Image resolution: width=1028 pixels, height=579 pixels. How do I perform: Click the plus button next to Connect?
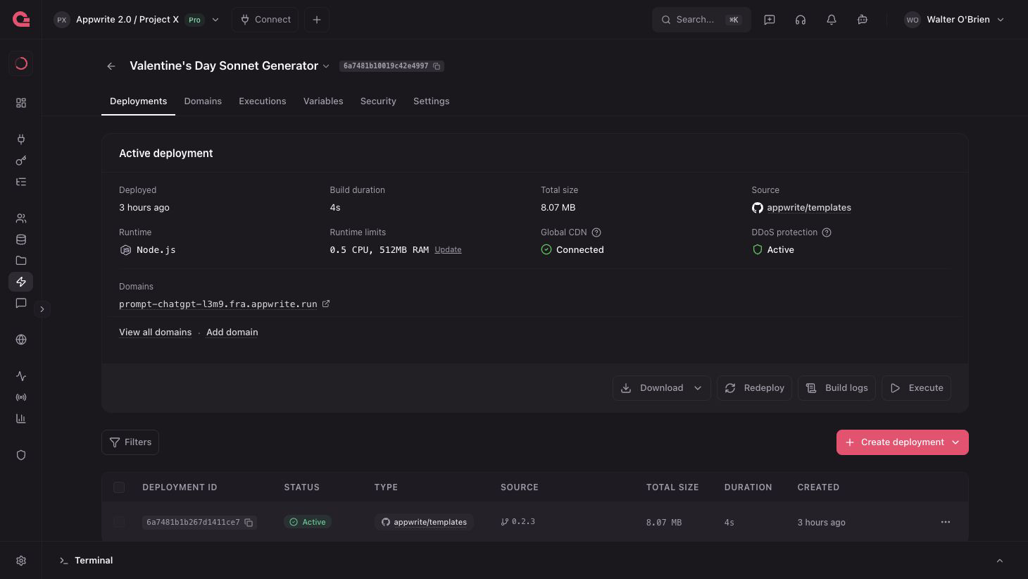(317, 20)
